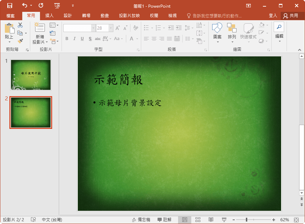Screen dimensions: 305x224
Task: Click the Cut scissors icon
Action: (20, 25)
